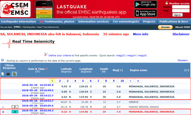Click the tools icon beside Define your criteria
Image resolution: width=191 pixels, height=115 pixels.
(46, 54)
